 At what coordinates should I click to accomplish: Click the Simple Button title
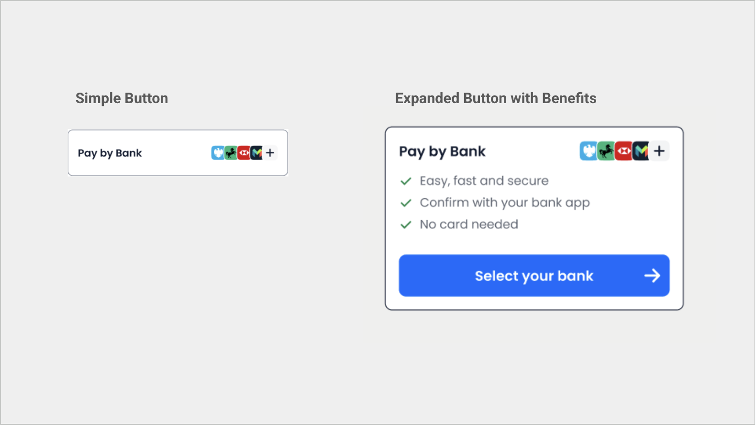point(122,98)
